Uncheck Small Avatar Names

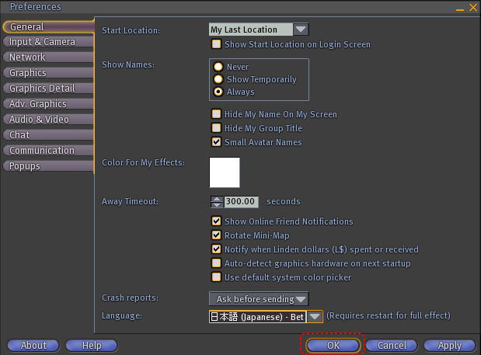coord(216,142)
